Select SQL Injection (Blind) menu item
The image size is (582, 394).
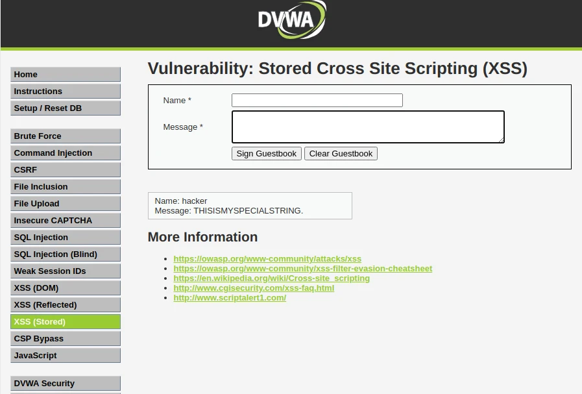click(66, 254)
